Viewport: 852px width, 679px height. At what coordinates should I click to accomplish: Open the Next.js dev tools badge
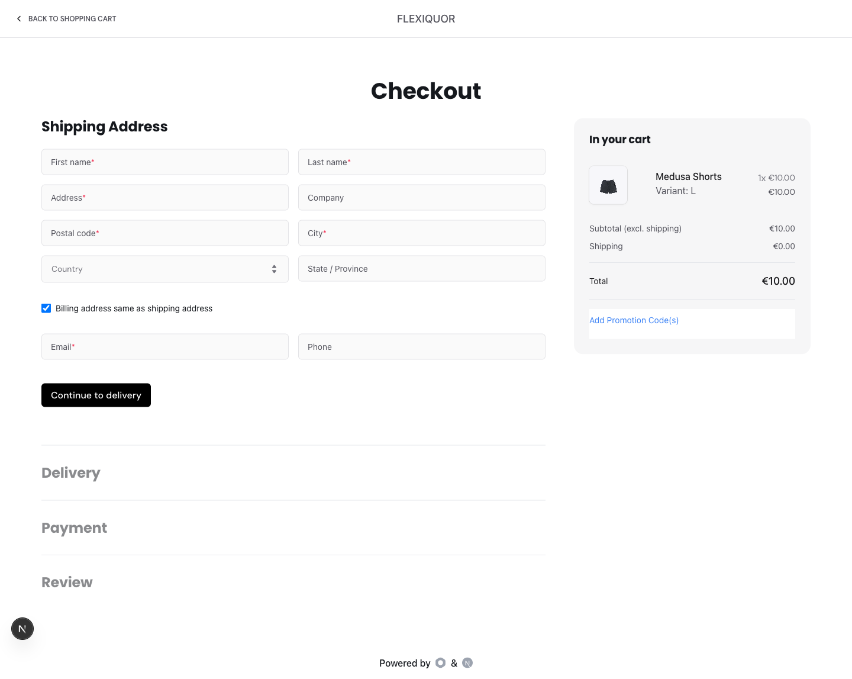tap(22, 629)
